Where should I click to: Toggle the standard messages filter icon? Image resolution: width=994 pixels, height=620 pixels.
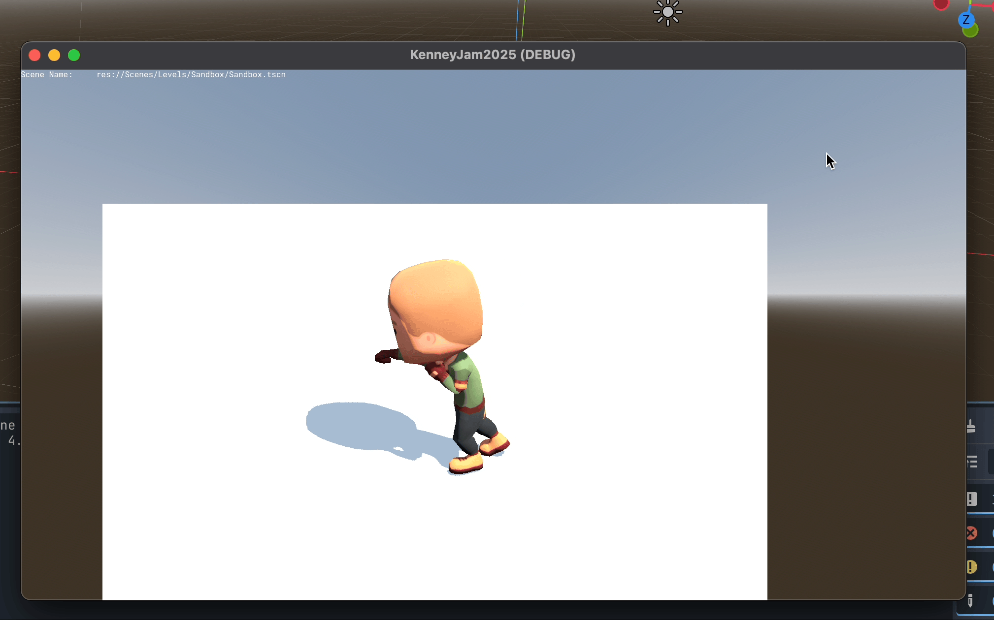971,499
